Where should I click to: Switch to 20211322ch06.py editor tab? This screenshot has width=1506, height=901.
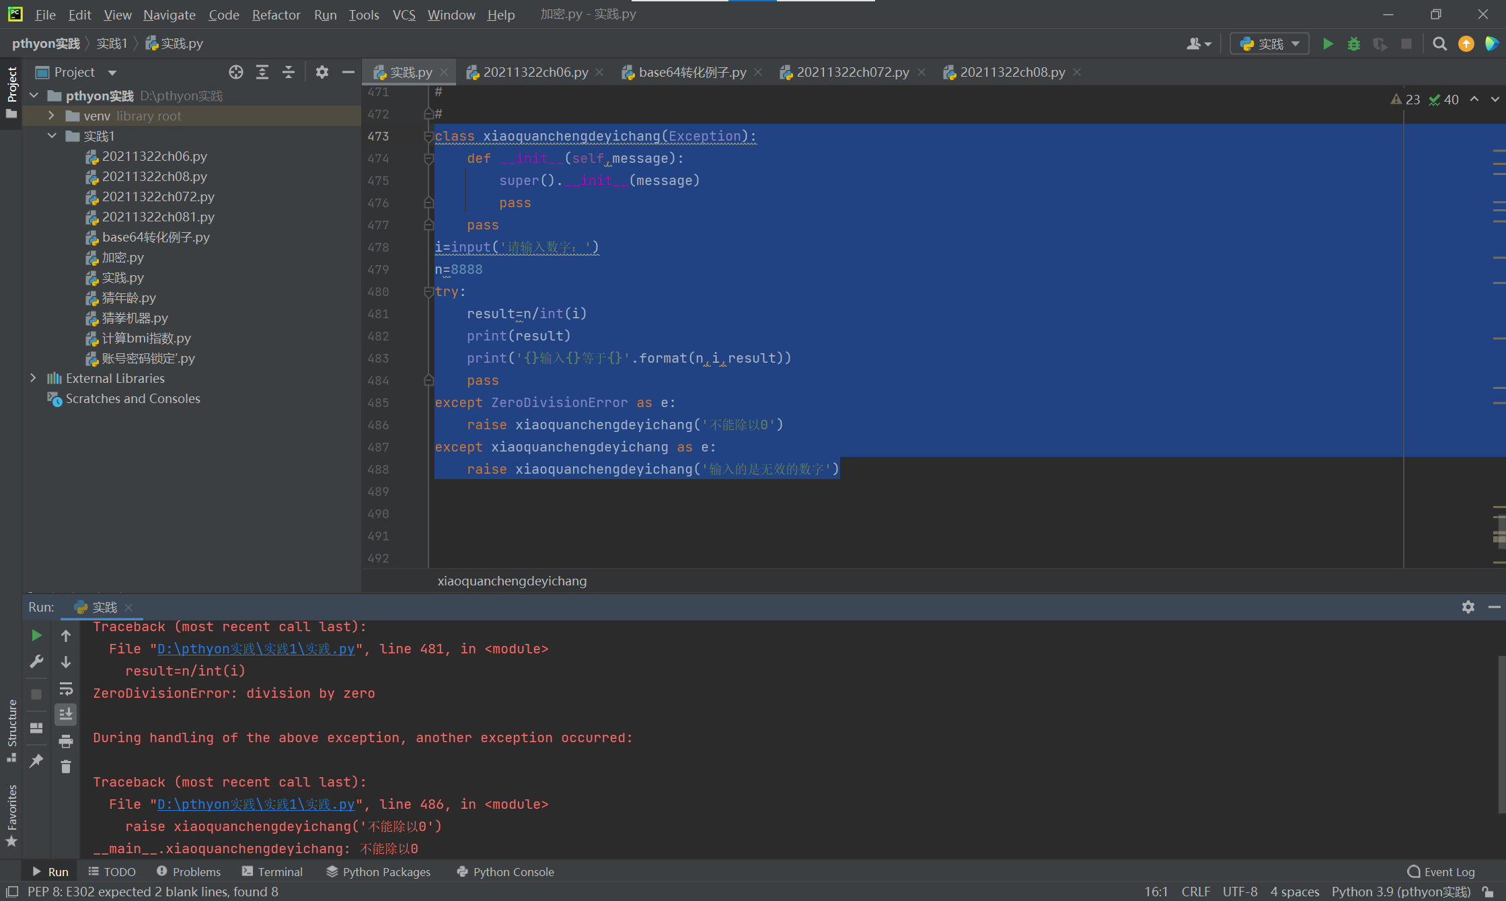coord(535,72)
